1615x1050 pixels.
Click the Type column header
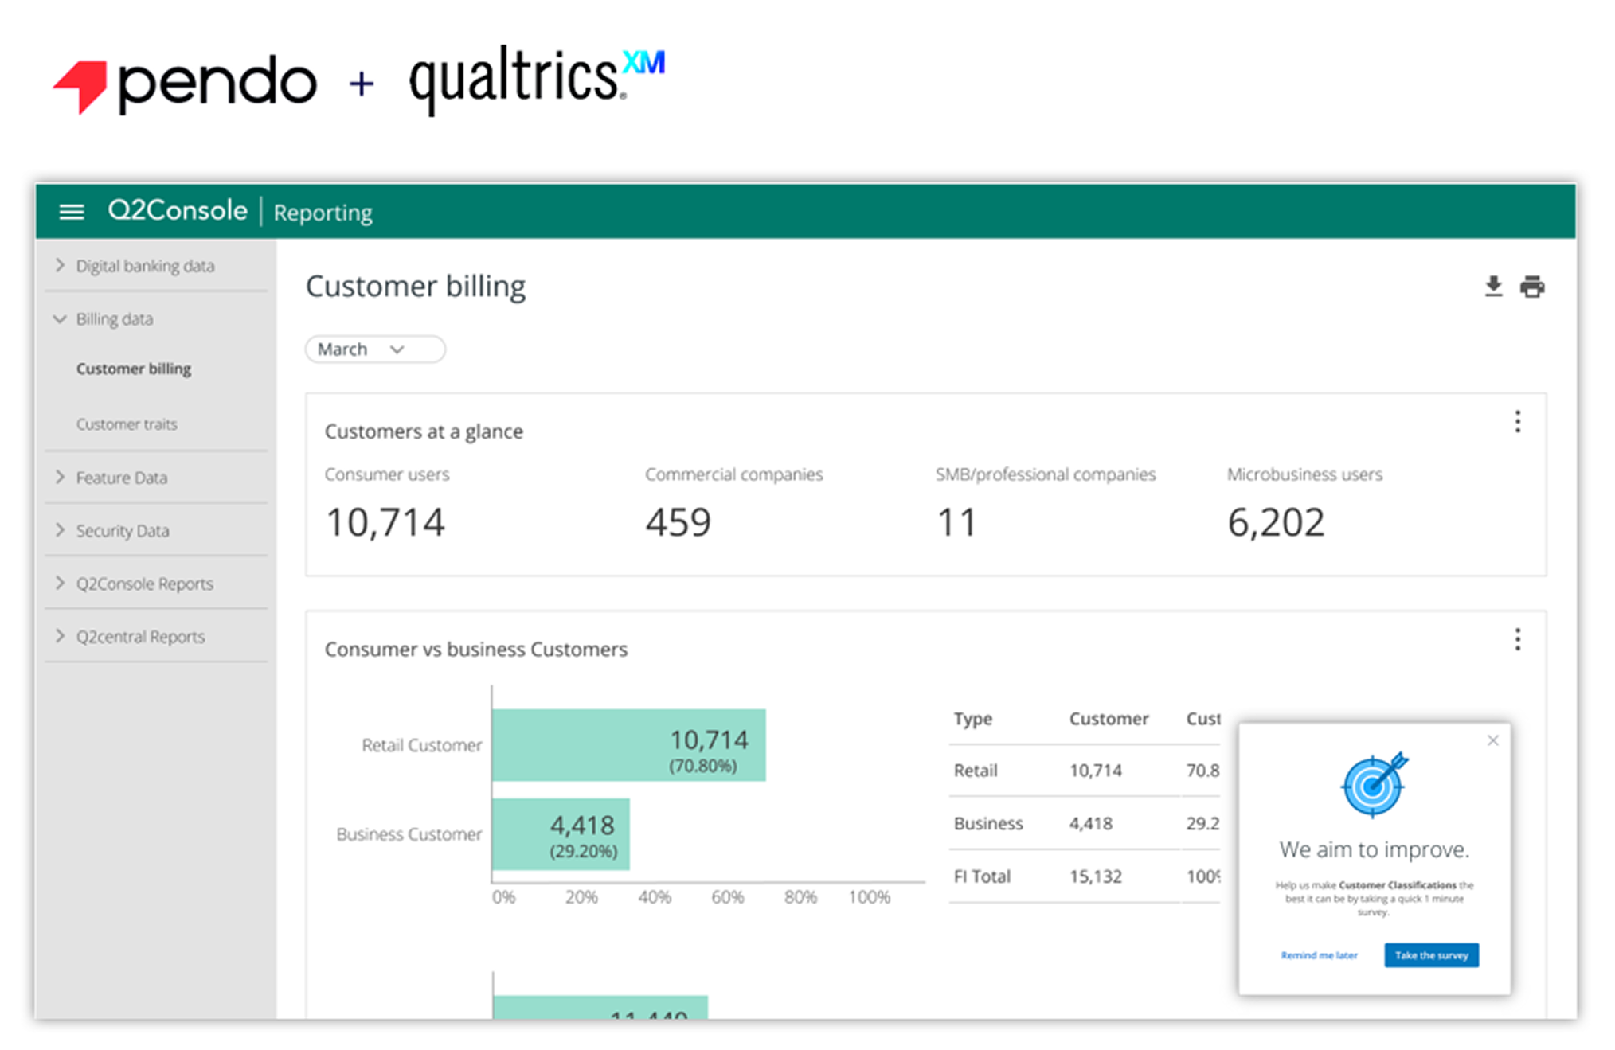tap(972, 719)
